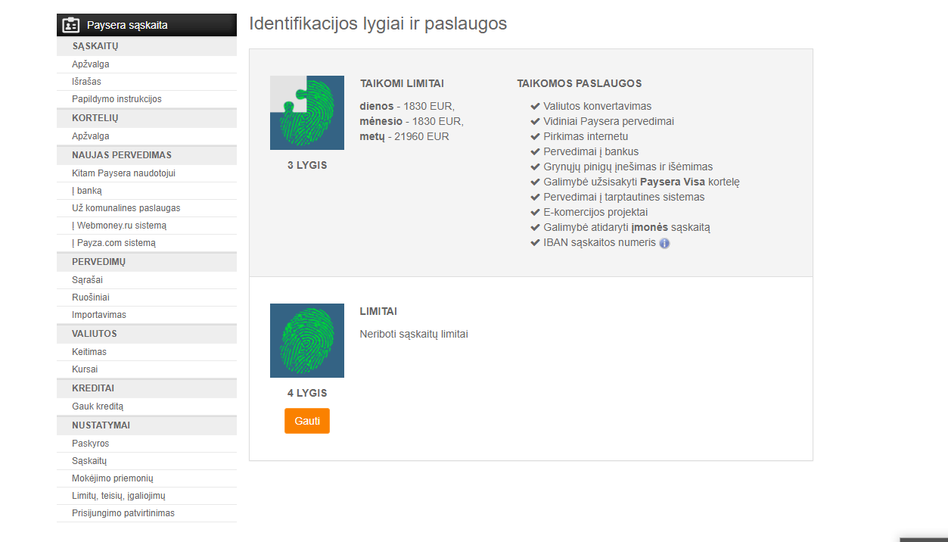The image size is (948, 542).
Task: Click the ID card icon beside Paysera sąskaita
Action: [x=71, y=25]
